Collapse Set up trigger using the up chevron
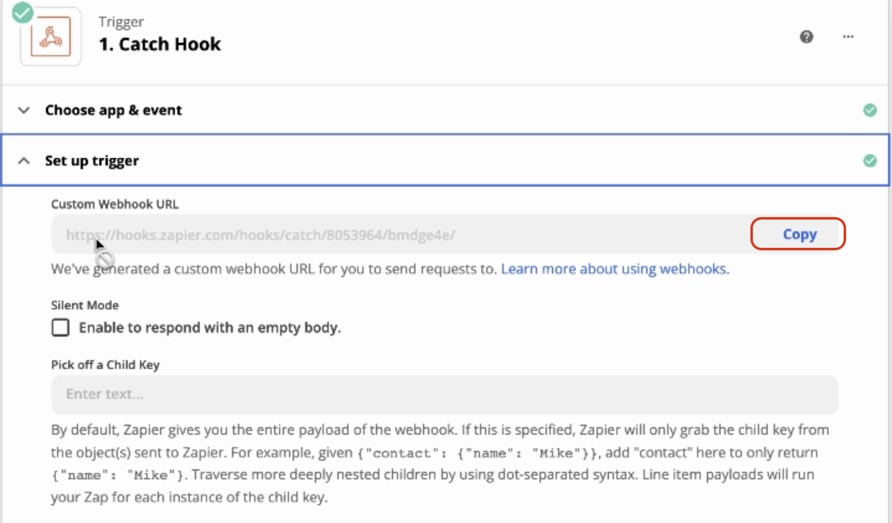 24,161
